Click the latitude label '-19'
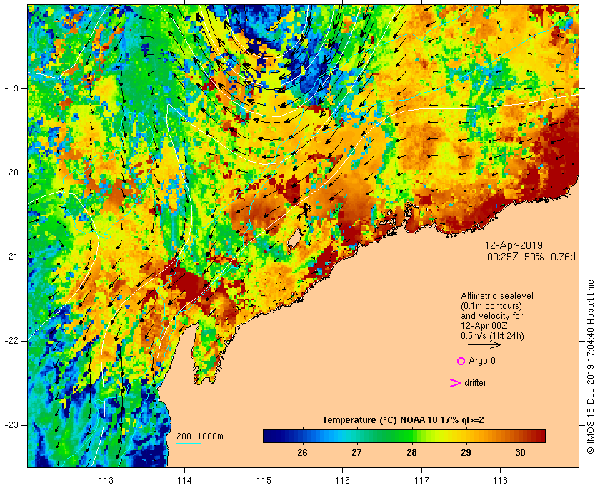 (x=11, y=88)
